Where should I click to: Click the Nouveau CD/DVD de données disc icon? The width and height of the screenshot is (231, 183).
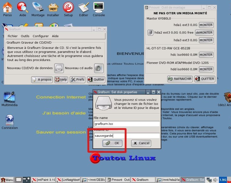point(59,68)
